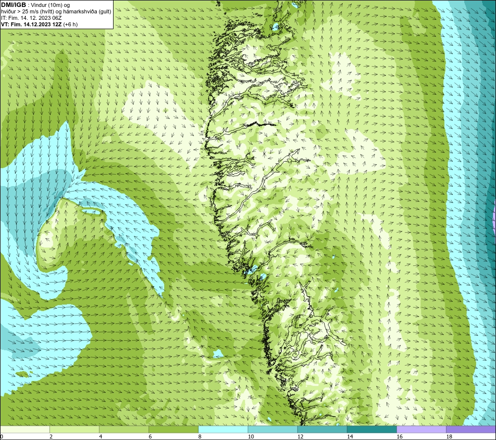Click the 0–2 m/s palest color swatch

[25, 429]
